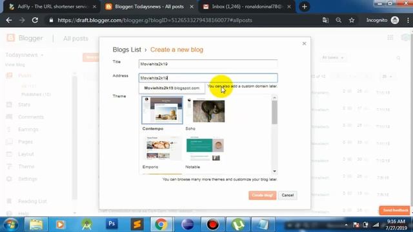Open the All labels dropdown
Viewport: 413px width, 232px height.
[333, 57]
